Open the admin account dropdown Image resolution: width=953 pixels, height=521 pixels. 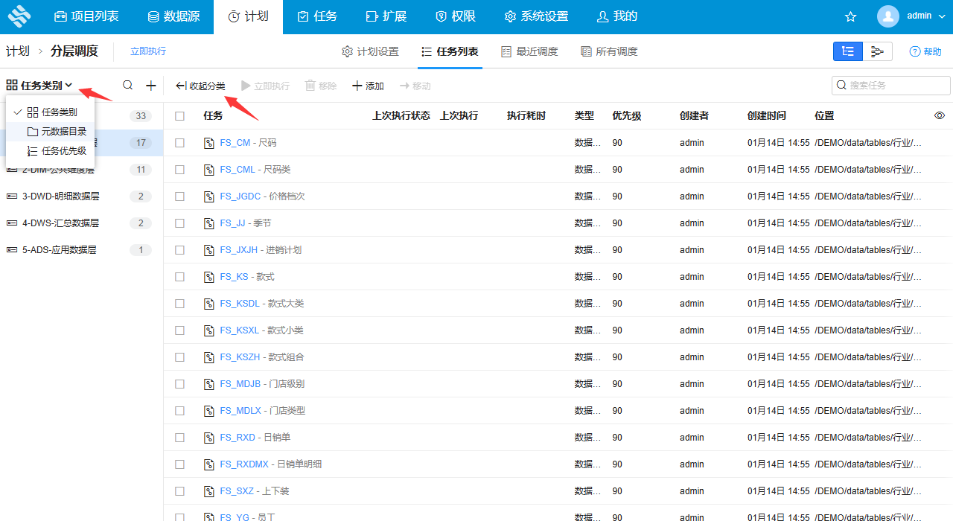coord(912,16)
